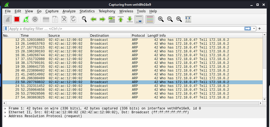
Task: Expand the Ethernet II details node
Action: click(5, 112)
